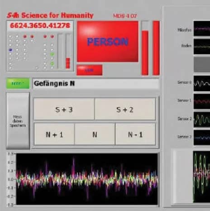Click the large multicolor signal chart
This screenshot has width=210, height=211.
pos(87,179)
